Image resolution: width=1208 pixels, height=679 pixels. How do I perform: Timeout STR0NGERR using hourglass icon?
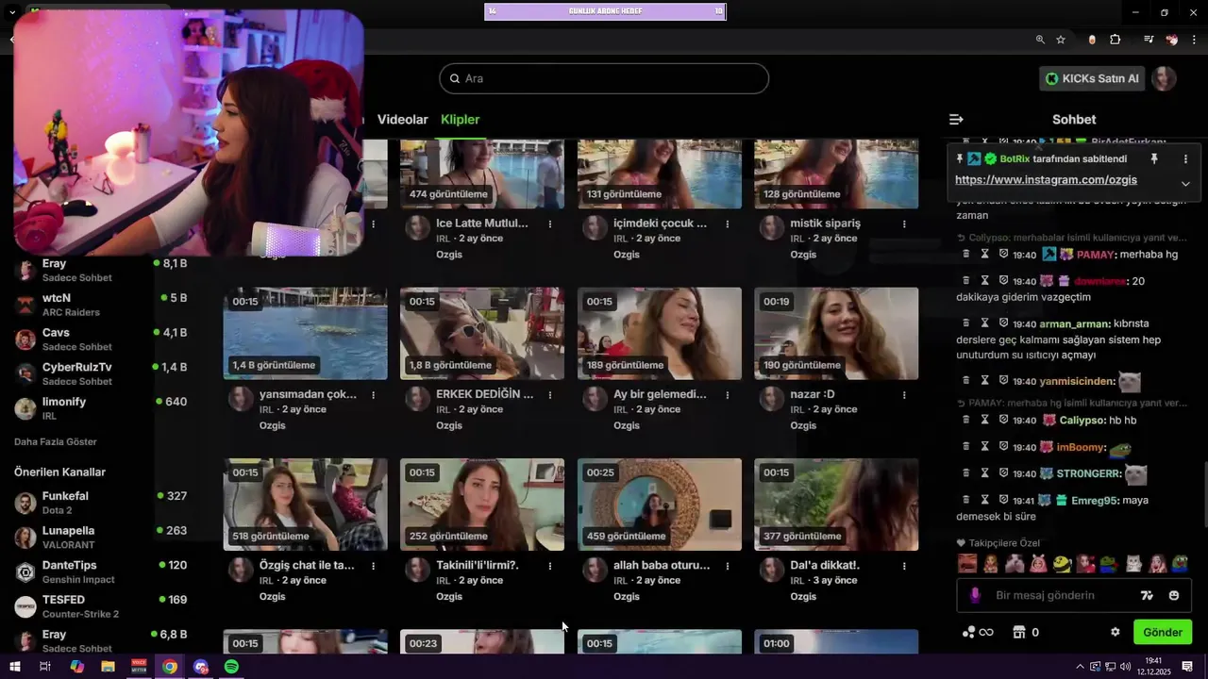[x=984, y=472]
